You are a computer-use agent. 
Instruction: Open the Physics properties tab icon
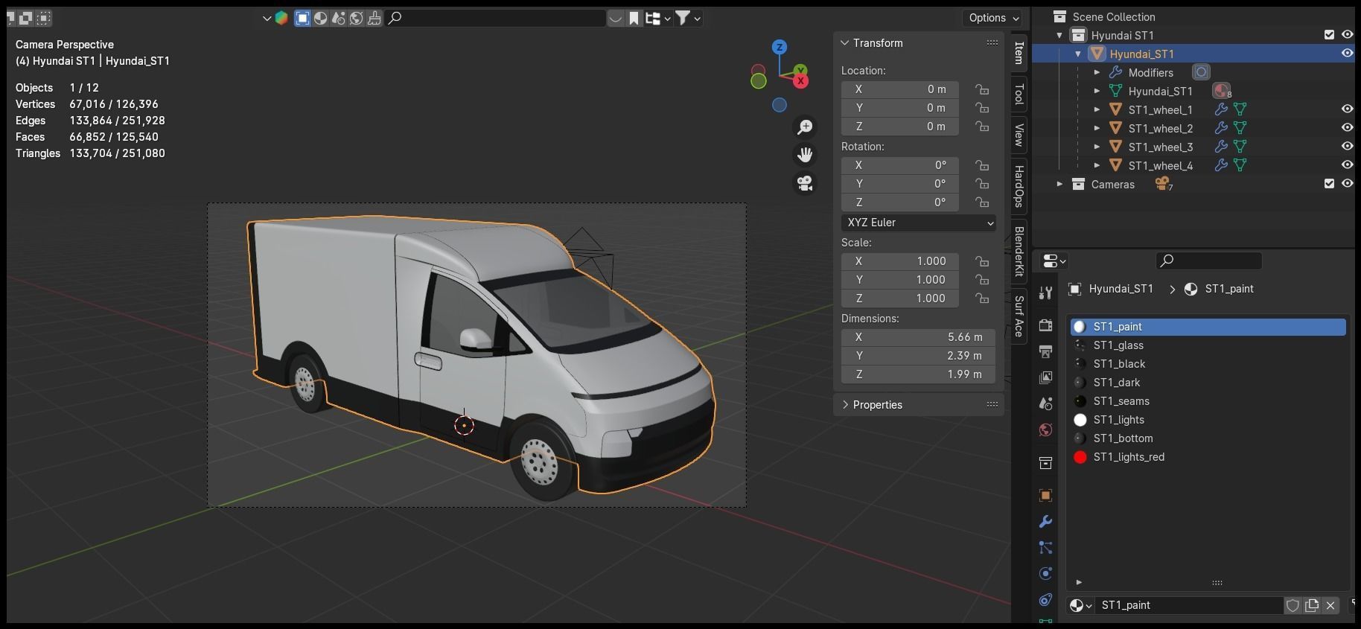click(1045, 573)
